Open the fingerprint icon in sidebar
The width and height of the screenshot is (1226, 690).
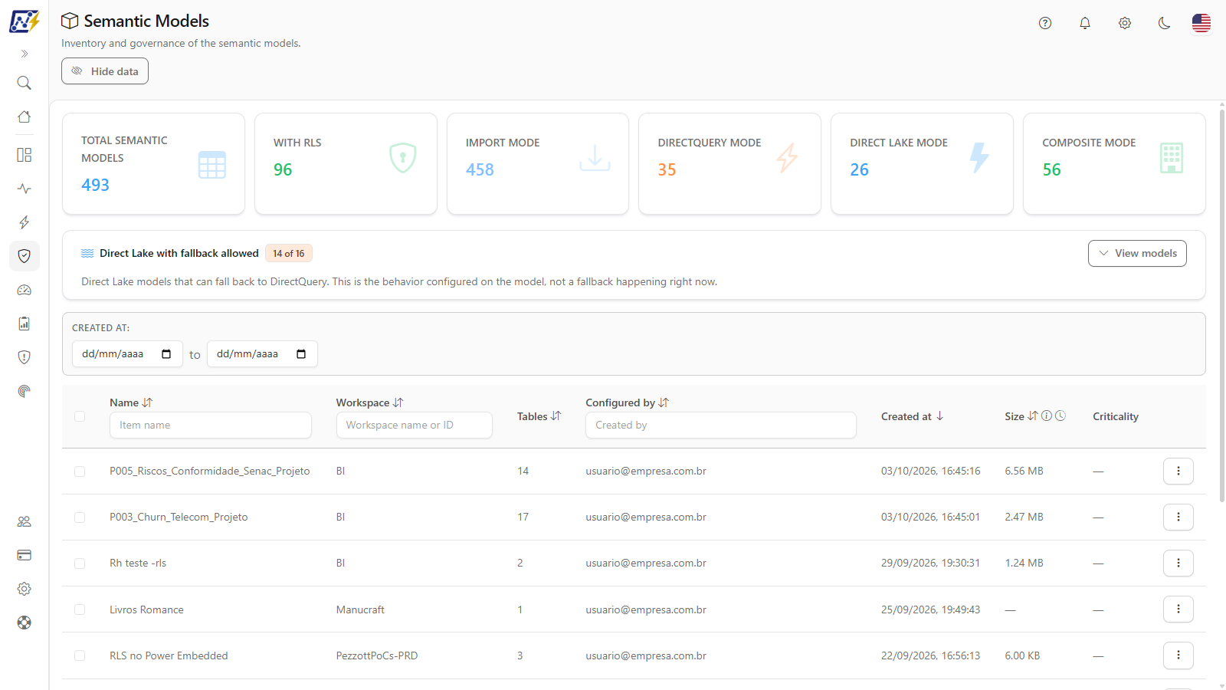(25, 391)
